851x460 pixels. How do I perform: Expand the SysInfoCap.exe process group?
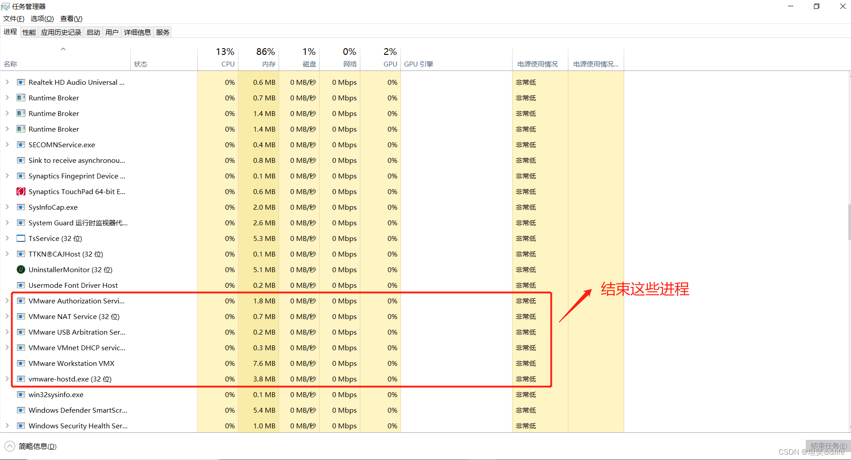[7, 207]
